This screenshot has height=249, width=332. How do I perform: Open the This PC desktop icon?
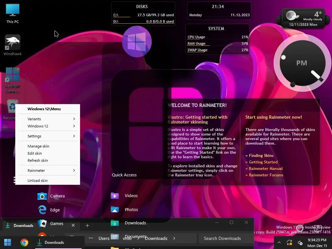coord(13,14)
